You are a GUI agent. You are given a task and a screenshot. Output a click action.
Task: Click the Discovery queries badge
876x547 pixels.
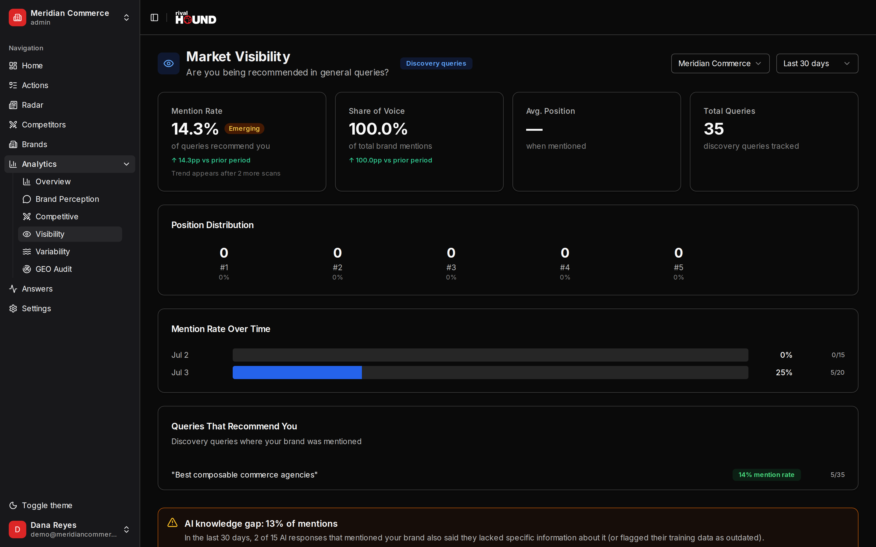(436, 63)
